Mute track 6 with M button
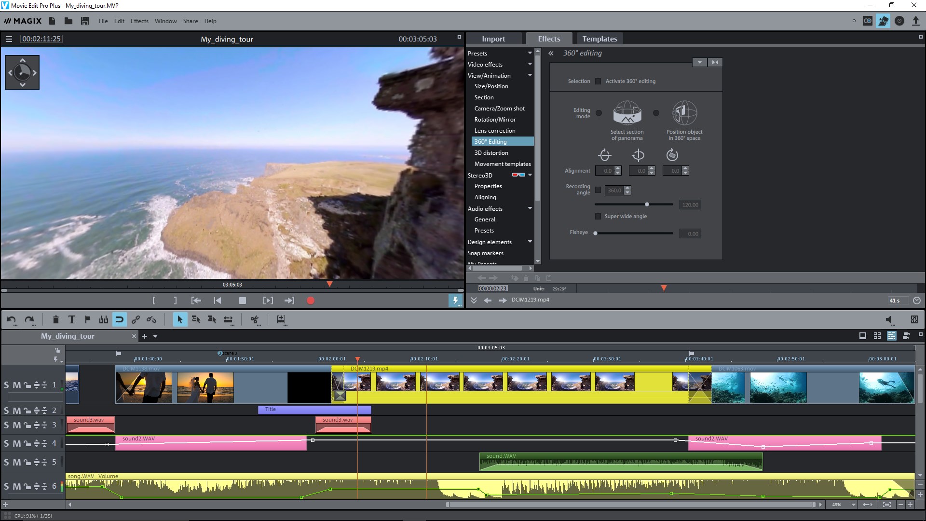 16,486
